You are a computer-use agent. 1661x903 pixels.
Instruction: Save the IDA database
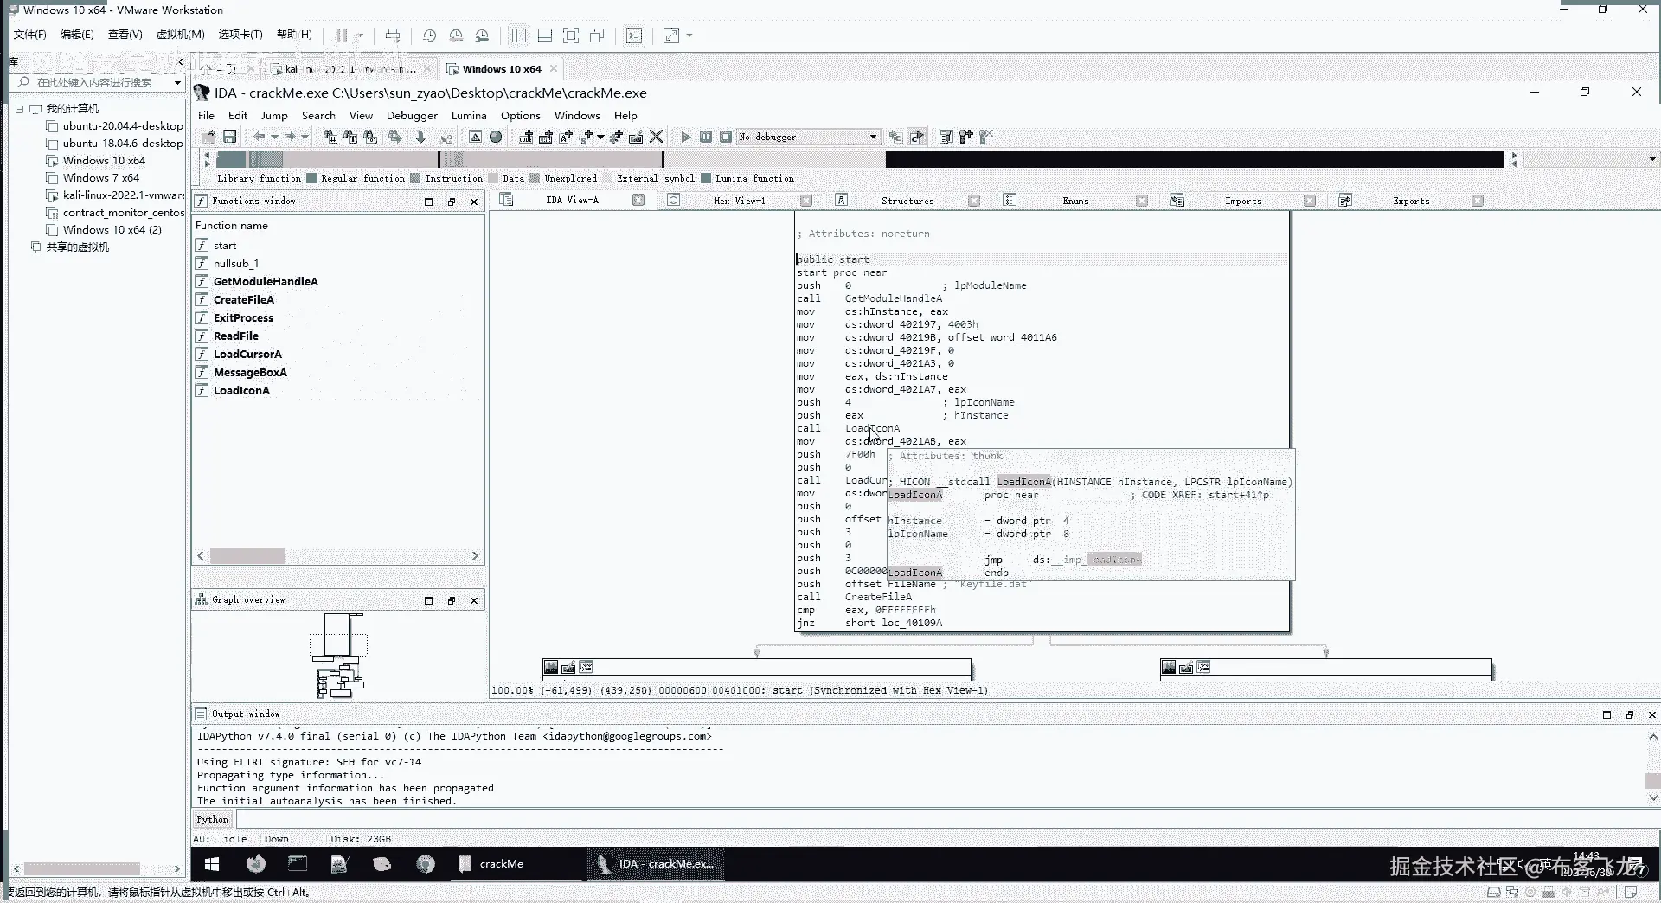229,137
